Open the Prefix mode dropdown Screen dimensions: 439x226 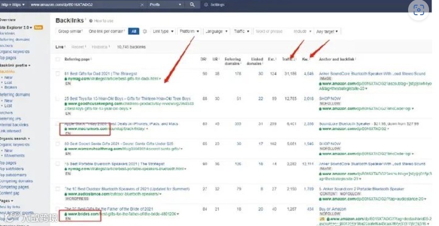click(165, 5)
